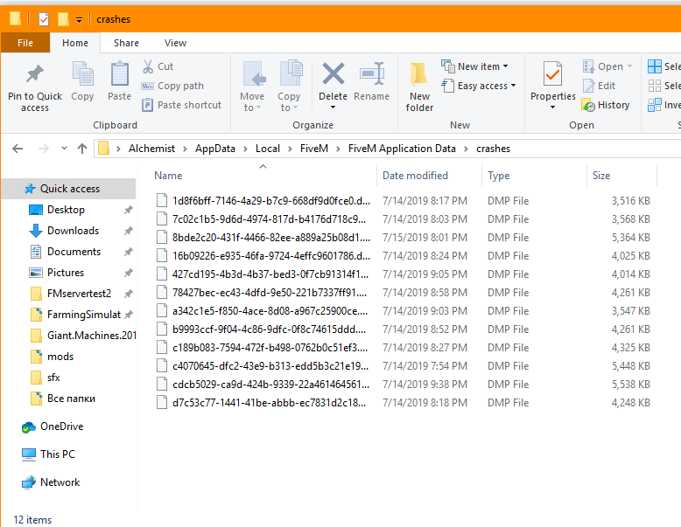Click the Paste icon in ribbon
The width and height of the screenshot is (681, 527).
pyautogui.click(x=119, y=73)
